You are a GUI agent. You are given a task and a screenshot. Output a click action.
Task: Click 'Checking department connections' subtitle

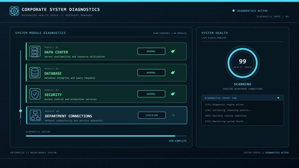tap(243, 89)
